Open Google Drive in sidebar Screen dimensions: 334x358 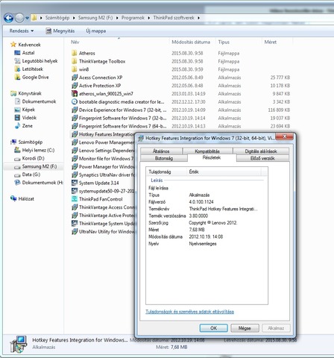35,77
